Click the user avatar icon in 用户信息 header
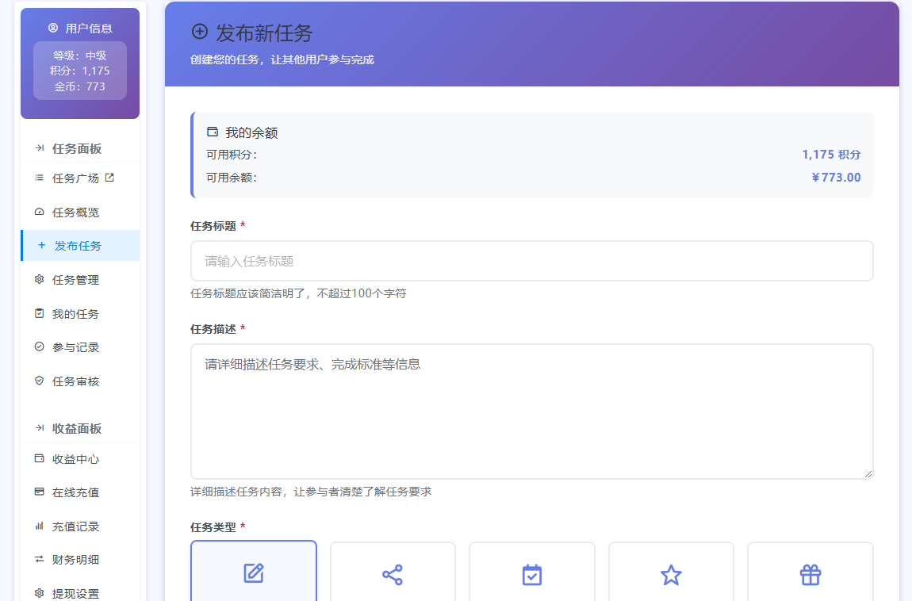The height and width of the screenshot is (601, 912). click(52, 28)
